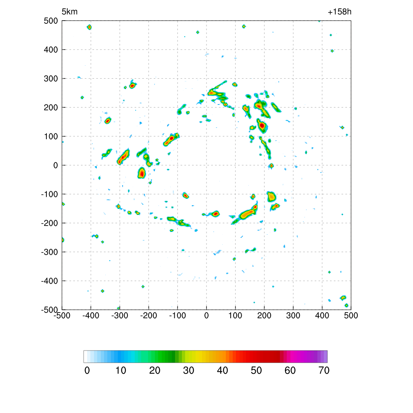Pick colorbar label 50
This screenshot has width=413, height=413.
[x=256, y=371]
